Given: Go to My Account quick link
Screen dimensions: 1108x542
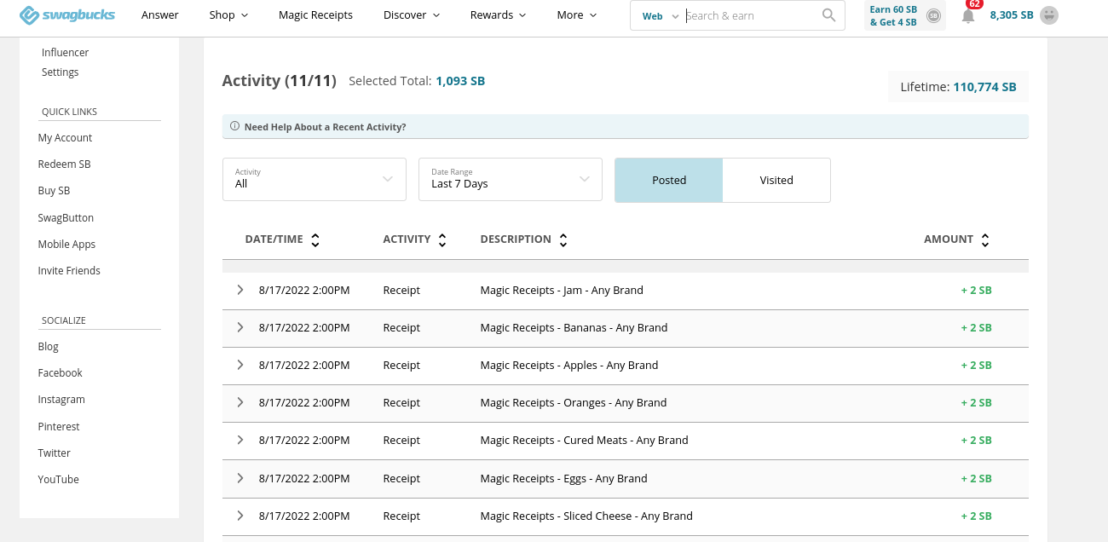Looking at the screenshot, I should [65, 137].
